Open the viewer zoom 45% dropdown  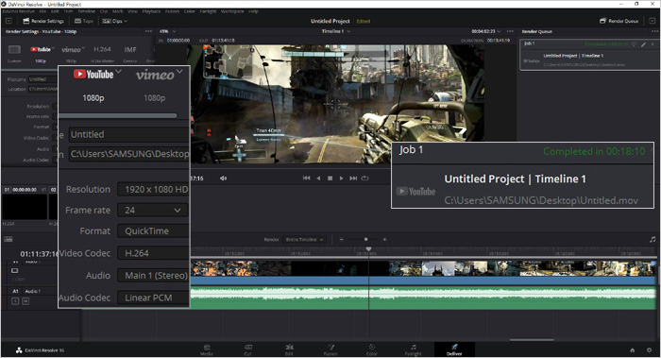(167, 31)
